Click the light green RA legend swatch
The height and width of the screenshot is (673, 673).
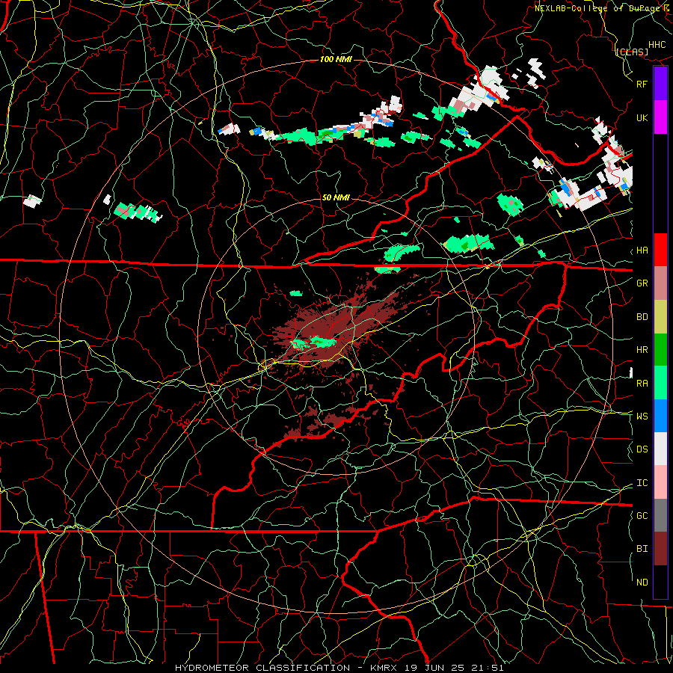[660, 383]
